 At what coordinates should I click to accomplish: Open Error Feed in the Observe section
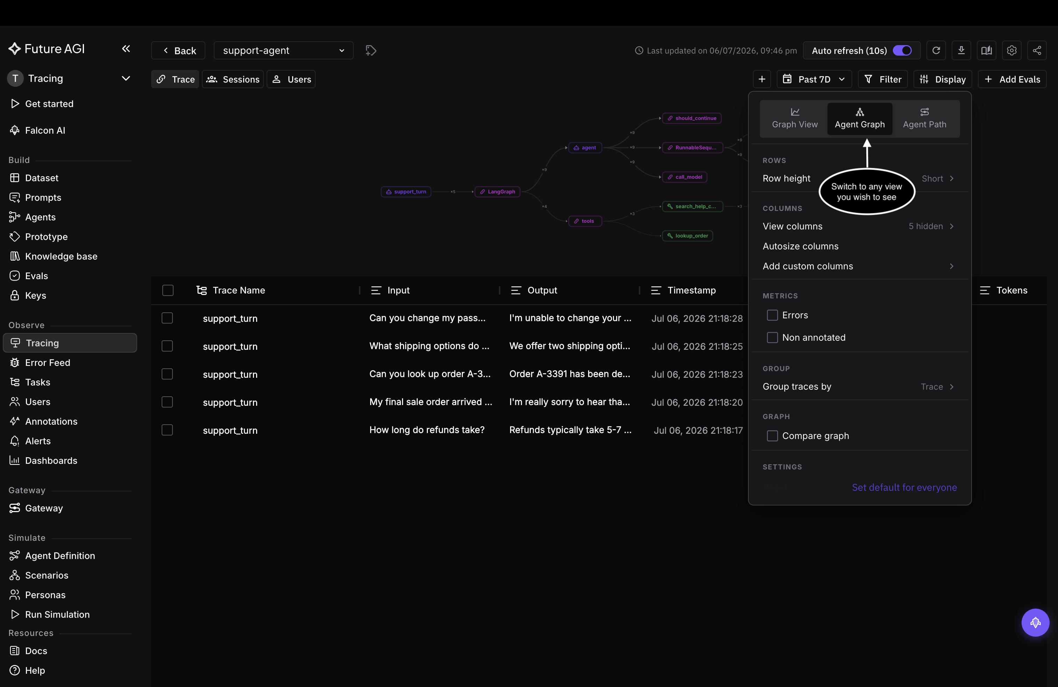[x=47, y=363]
